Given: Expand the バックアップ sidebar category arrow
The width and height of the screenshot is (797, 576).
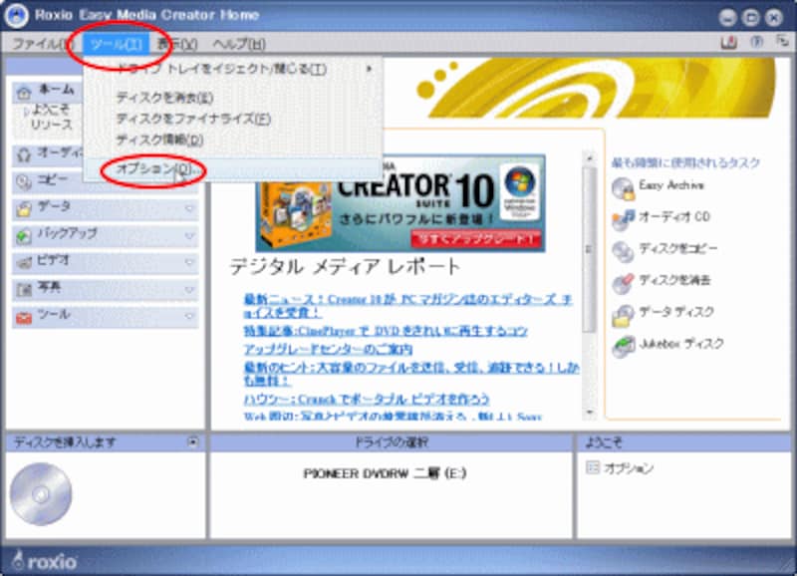Looking at the screenshot, I should click(189, 235).
